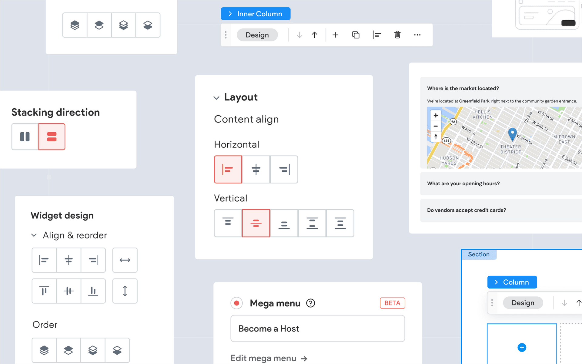The height and width of the screenshot is (364, 582).
Task: Open the three-dots more options menu
Action: point(417,35)
